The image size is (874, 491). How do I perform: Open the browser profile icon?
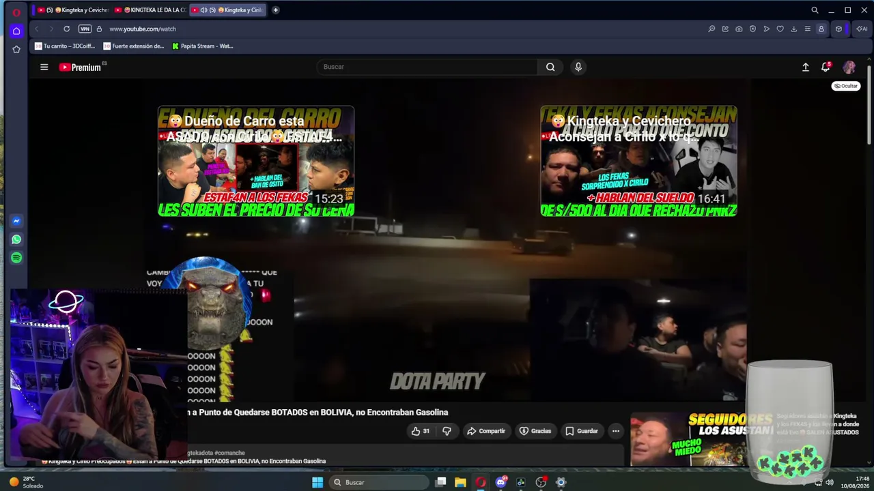point(821,29)
